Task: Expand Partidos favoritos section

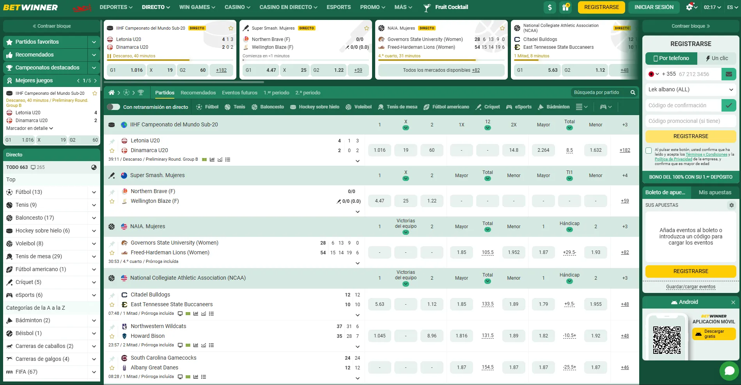Action: click(x=94, y=42)
